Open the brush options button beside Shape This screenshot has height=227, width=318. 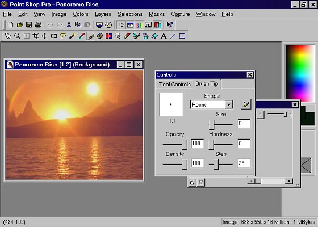(246, 104)
